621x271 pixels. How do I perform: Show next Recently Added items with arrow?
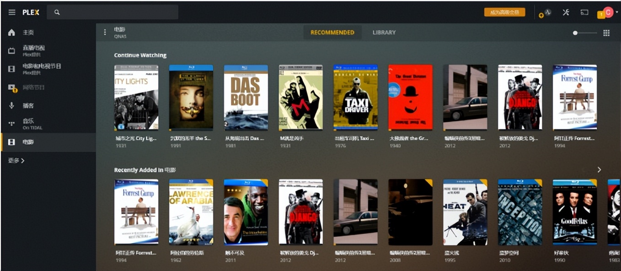pos(600,170)
